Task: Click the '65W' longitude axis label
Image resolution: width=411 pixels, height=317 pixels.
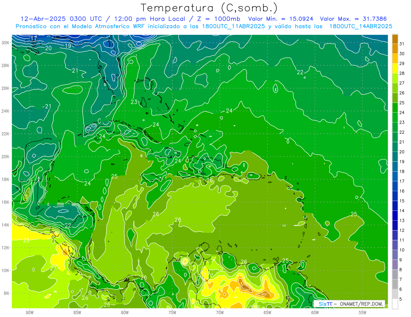Action: (x=267, y=313)
